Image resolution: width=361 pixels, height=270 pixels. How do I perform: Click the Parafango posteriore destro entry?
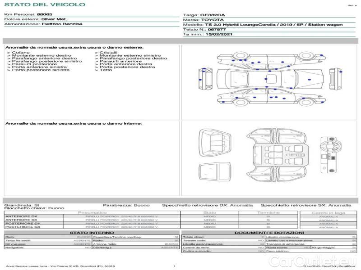(133, 58)
